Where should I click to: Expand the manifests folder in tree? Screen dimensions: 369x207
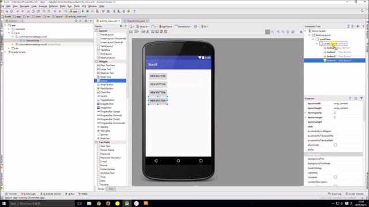click(x=9, y=29)
